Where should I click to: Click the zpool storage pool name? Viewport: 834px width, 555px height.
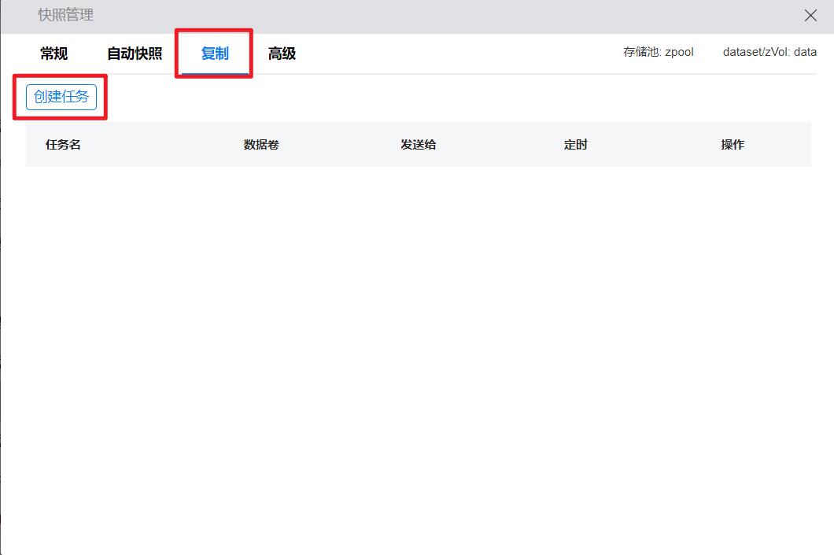pyautogui.click(x=679, y=54)
